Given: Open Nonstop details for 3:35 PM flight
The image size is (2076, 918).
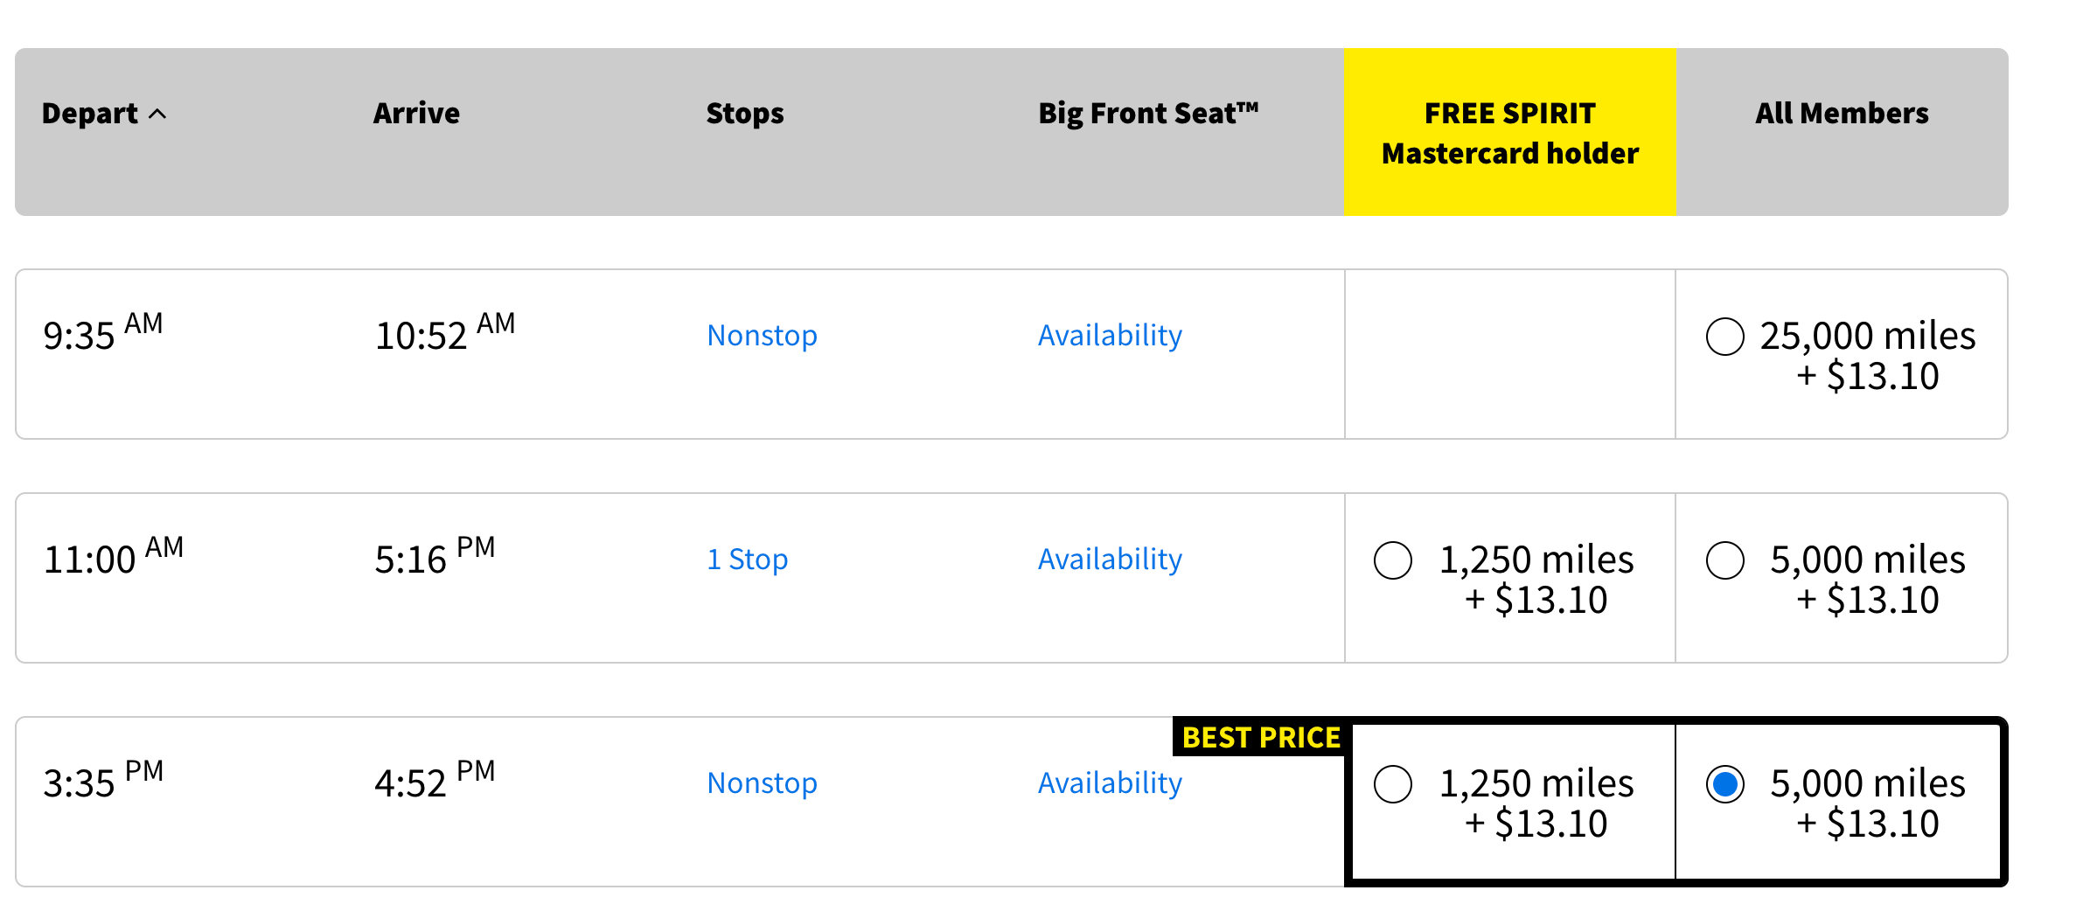Looking at the screenshot, I should pos(762,783).
